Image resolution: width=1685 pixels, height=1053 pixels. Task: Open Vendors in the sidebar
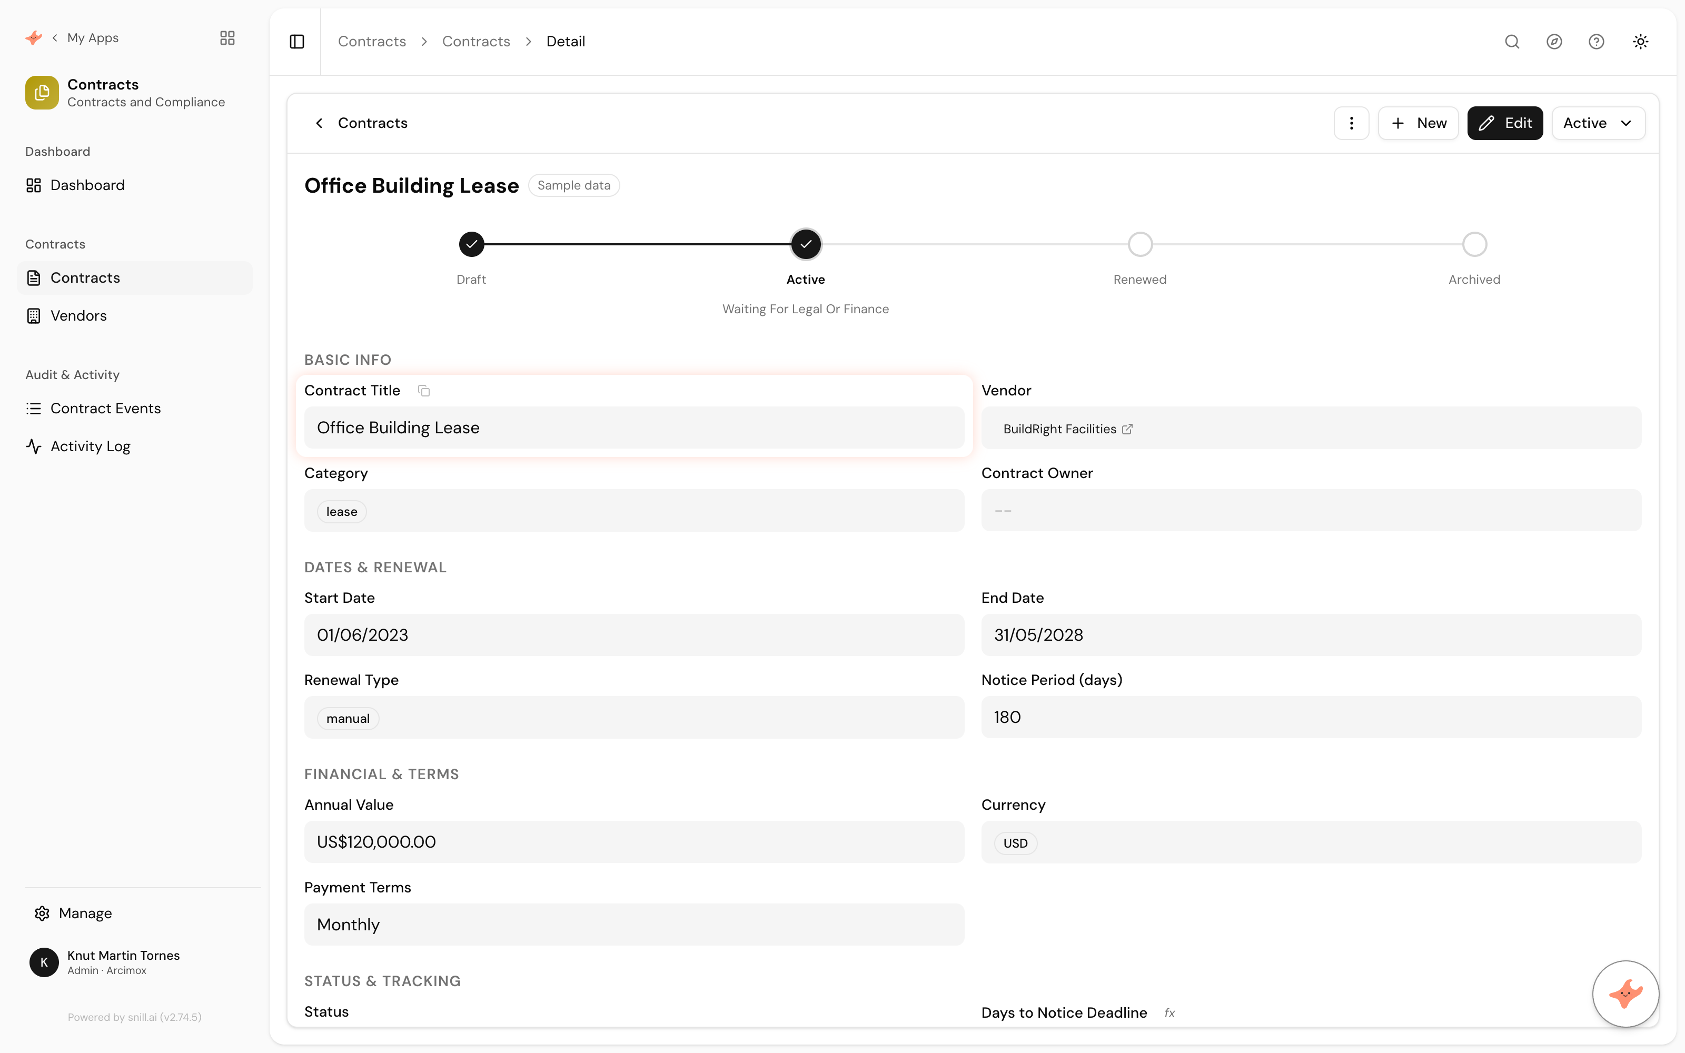tap(134, 315)
